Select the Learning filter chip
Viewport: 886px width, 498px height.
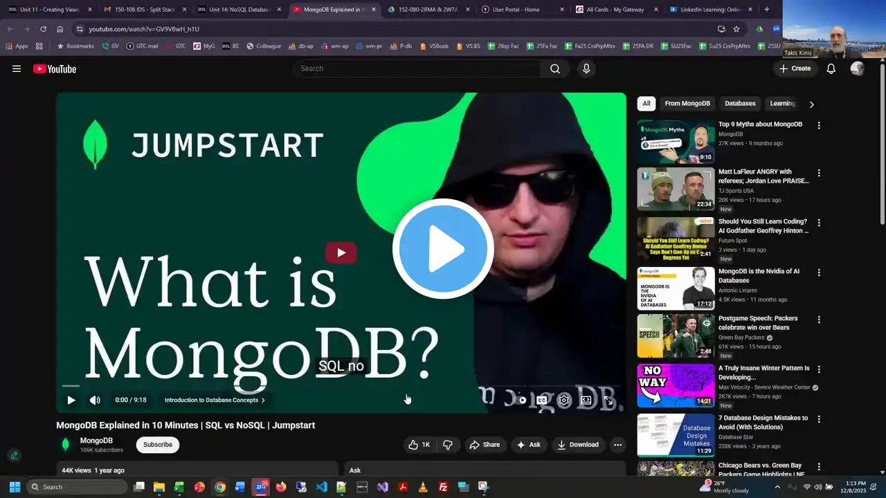point(783,104)
